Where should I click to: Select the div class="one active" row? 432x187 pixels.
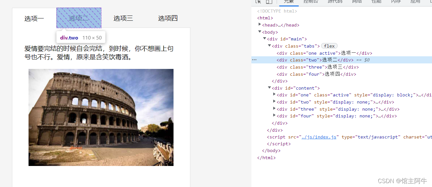click(x=324, y=53)
